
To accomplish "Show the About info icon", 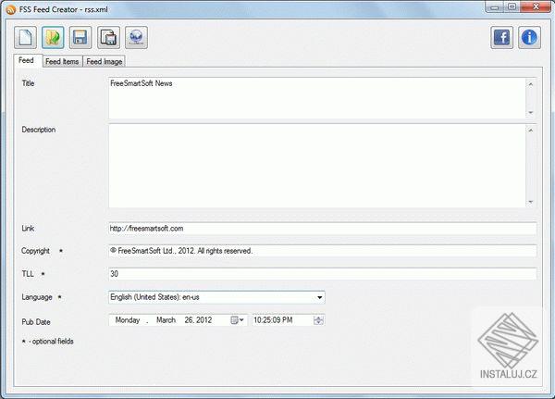I will click(x=529, y=37).
